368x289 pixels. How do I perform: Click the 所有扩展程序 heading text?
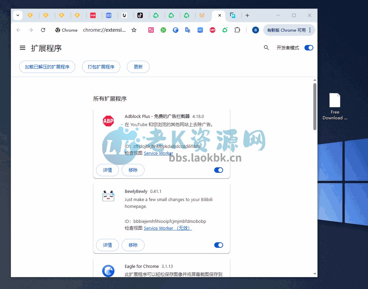pyautogui.click(x=110, y=99)
